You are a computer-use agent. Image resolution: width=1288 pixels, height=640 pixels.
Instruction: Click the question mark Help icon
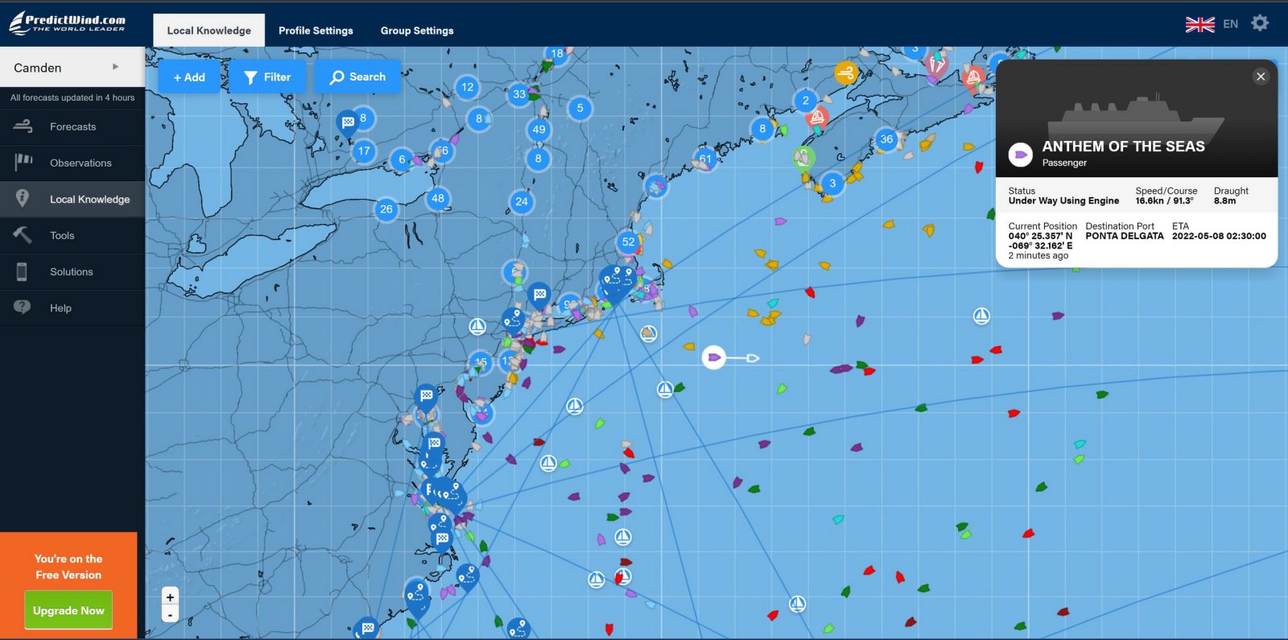(23, 307)
